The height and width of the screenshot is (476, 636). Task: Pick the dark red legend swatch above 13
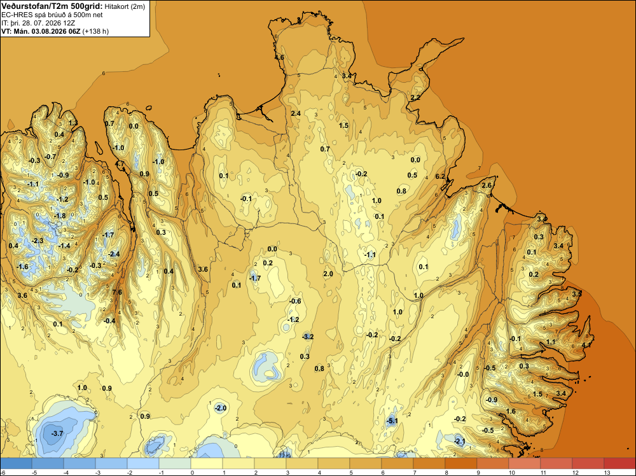pyautogui.click(x=619, y=463)
